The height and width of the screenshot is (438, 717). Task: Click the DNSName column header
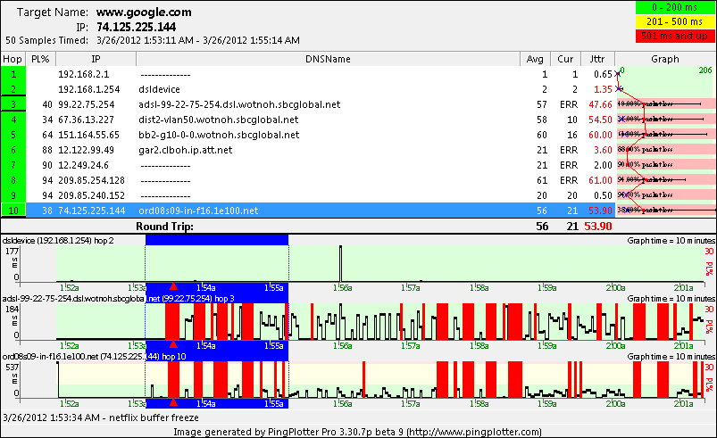[x=327, y=58]
